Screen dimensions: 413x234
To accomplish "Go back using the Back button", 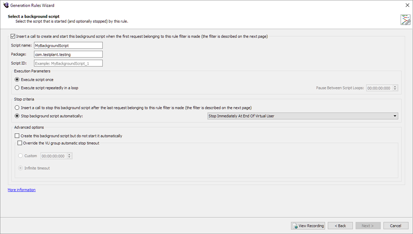I will pyautogui.click(x=340, y=226).
